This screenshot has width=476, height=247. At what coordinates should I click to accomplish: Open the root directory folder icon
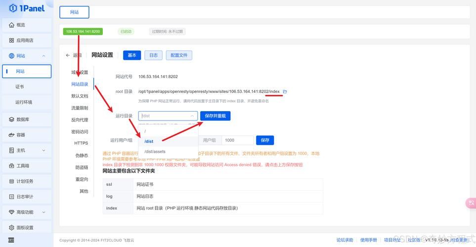pos(285,92)
